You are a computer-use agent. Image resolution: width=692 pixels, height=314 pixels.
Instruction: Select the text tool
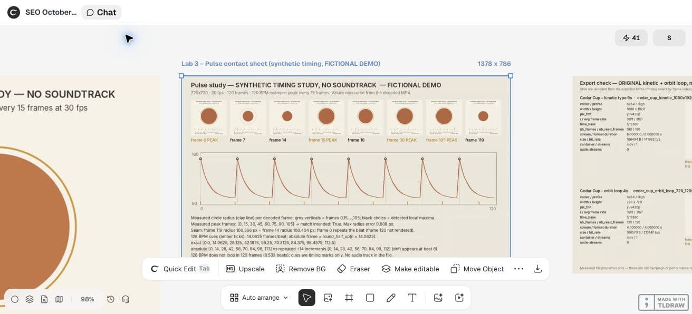point(412,298)
